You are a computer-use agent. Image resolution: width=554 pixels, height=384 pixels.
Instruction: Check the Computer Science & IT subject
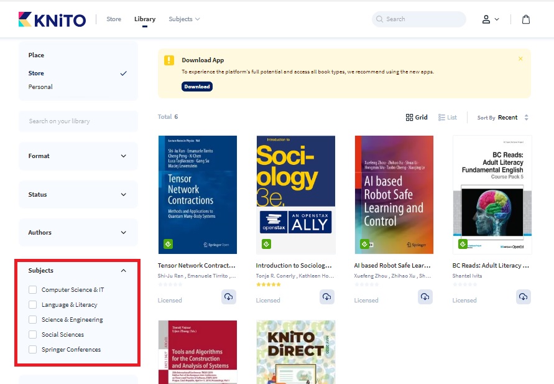point(33,290)
